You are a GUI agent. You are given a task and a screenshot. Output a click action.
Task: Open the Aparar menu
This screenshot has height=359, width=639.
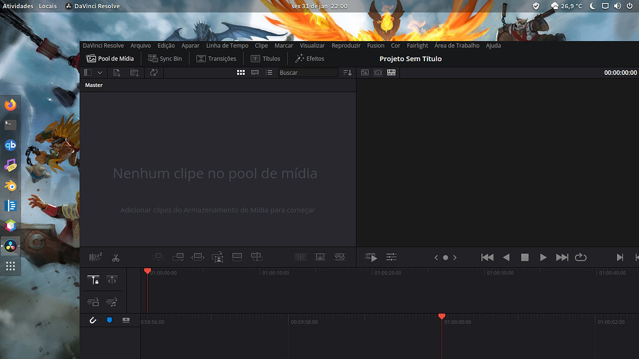190,46
